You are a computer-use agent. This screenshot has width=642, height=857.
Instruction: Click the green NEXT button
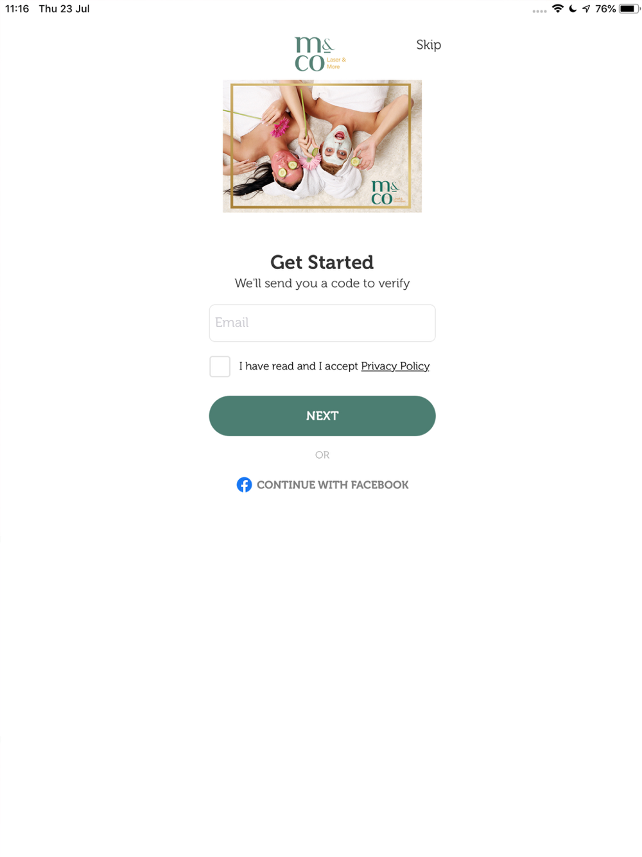322,416
